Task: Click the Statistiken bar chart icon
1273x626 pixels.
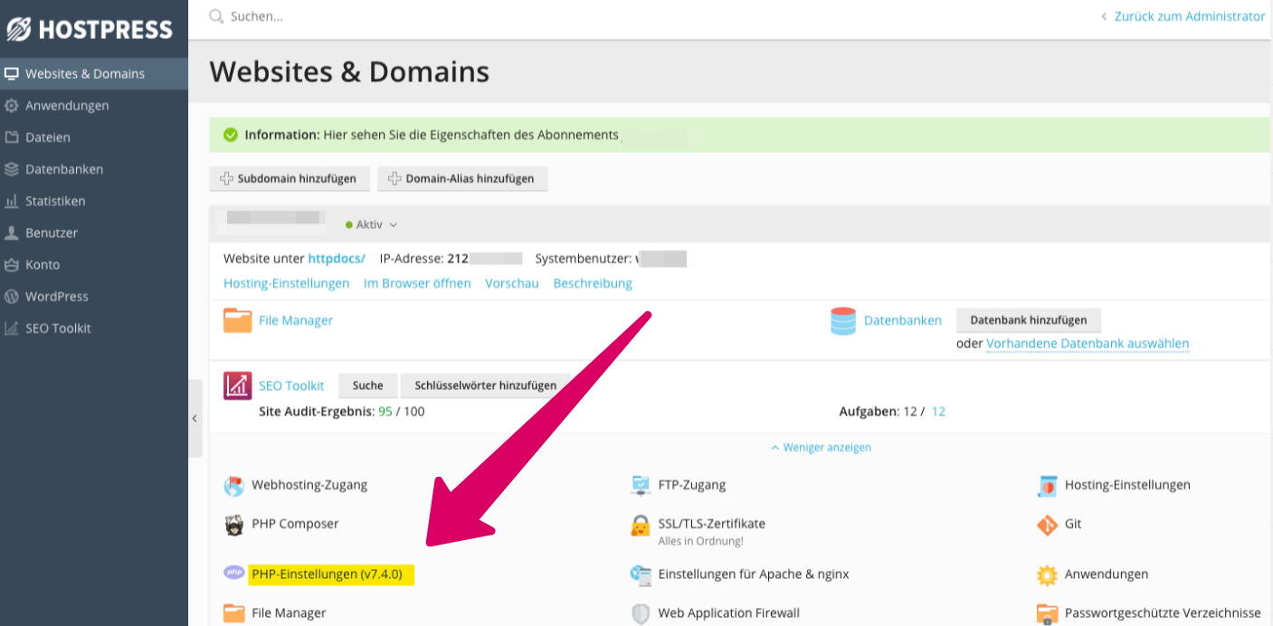Action: point(12,201)
